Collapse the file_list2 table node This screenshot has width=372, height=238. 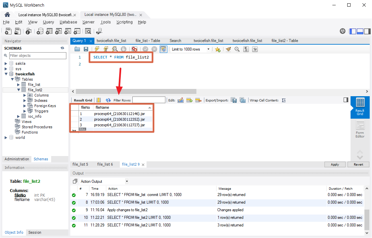tap(18, 90)
